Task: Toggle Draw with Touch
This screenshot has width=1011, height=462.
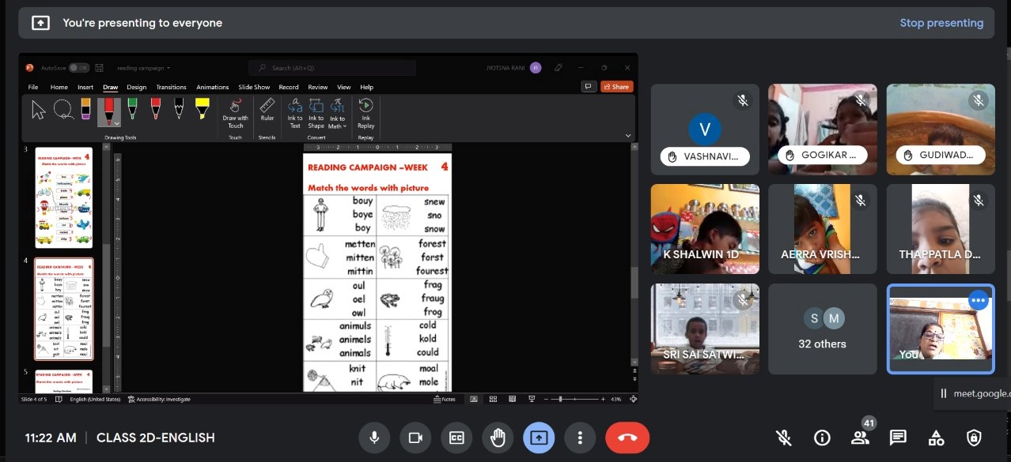Action: 236,113
